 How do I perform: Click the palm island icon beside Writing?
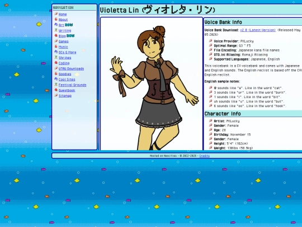tap(56, 30)
